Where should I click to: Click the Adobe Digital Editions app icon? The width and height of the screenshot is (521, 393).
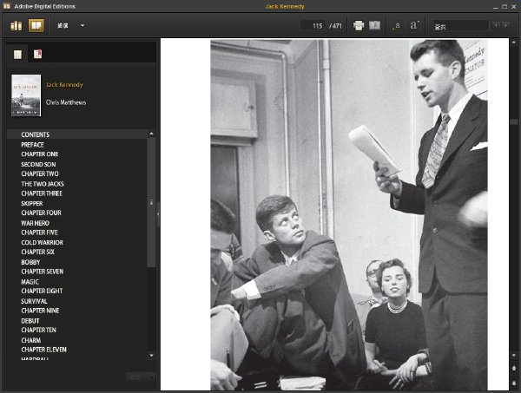6,6
